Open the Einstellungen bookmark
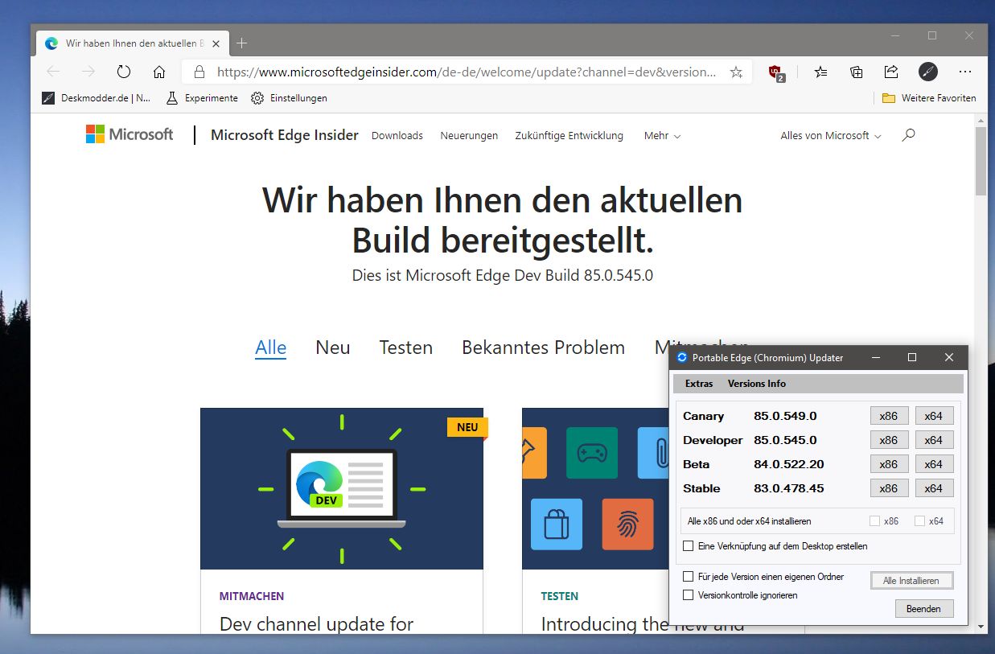 click(x=289, y=98)
